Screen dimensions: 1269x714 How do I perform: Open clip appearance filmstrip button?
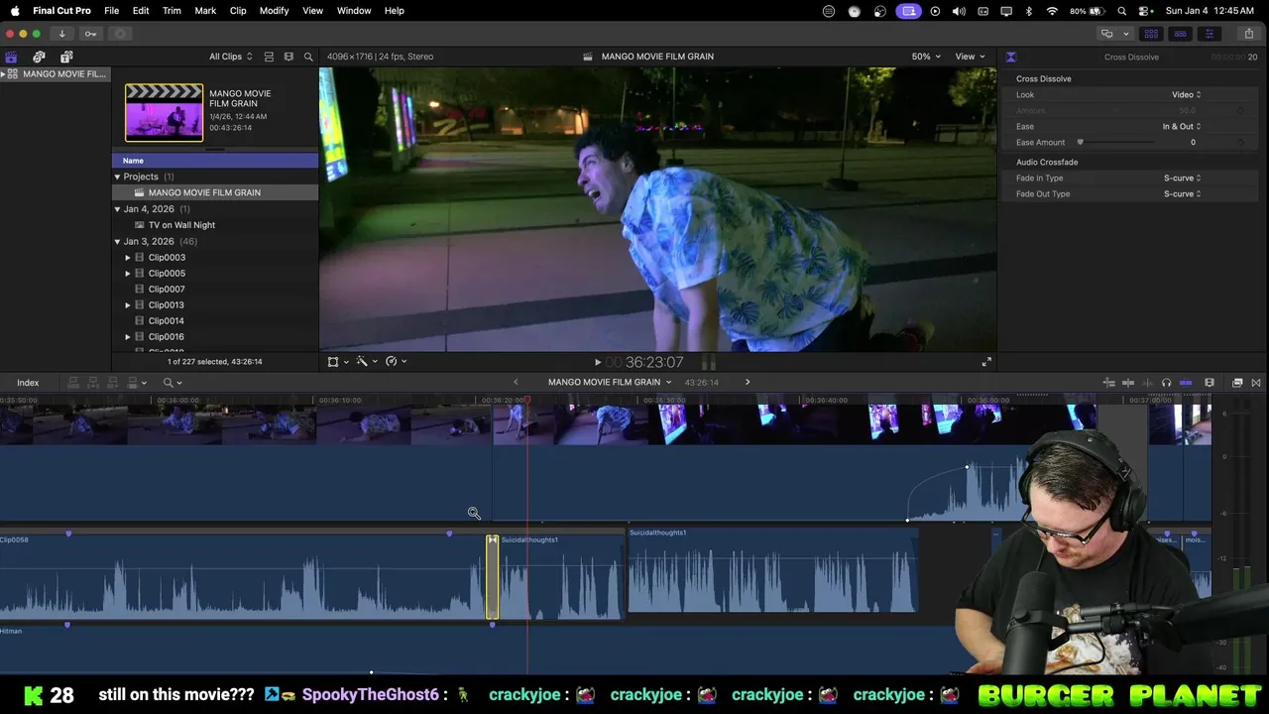[1210, 383]
